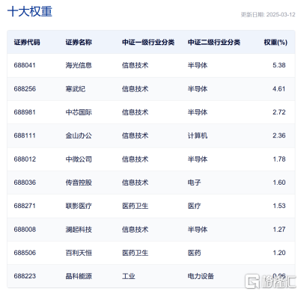Screen dimensions: 301x294
Task: Click 半导体 in the 海光信息 row
Action: click(x=198, y=65)
